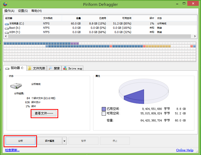This screenshot has height=155, width=201.
Task: Click the 84 个碎片文件 (63.6 MB) text
Action: tap(41, 98)
